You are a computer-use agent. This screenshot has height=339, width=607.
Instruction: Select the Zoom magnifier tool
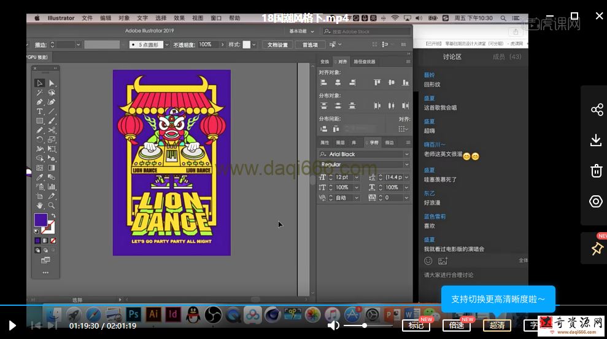point(52,205)
